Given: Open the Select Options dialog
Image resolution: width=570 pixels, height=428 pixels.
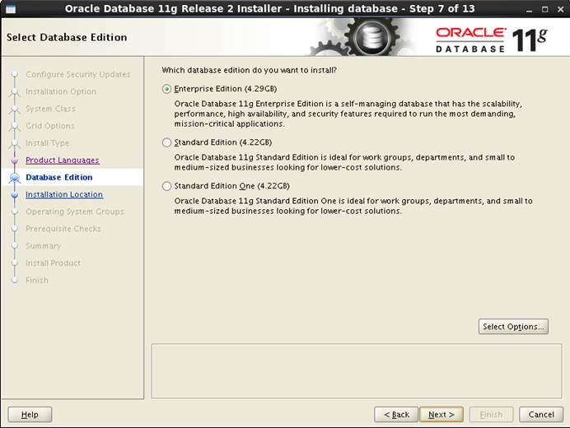Looking at the screenshot, I should click(513, 326).
